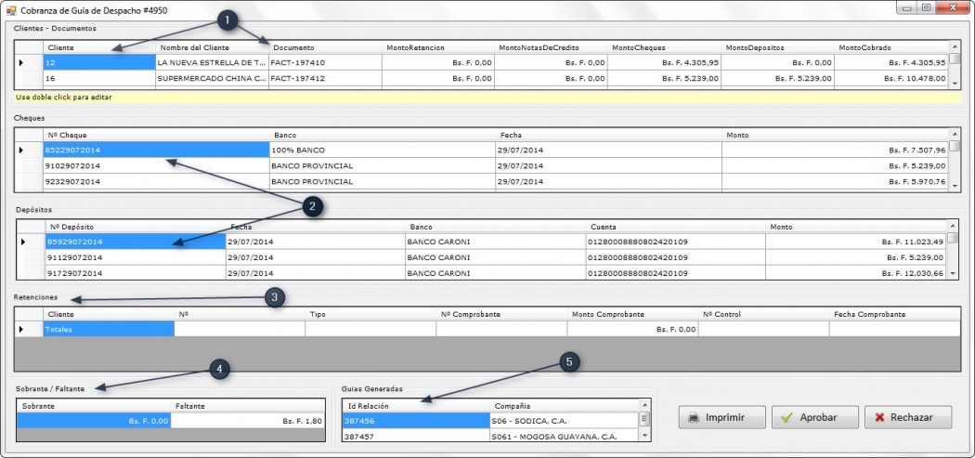Click the application icon in title bar
The width and height of the screenshot is (975, 458).
pyautogui.click(x=11, y=10)
